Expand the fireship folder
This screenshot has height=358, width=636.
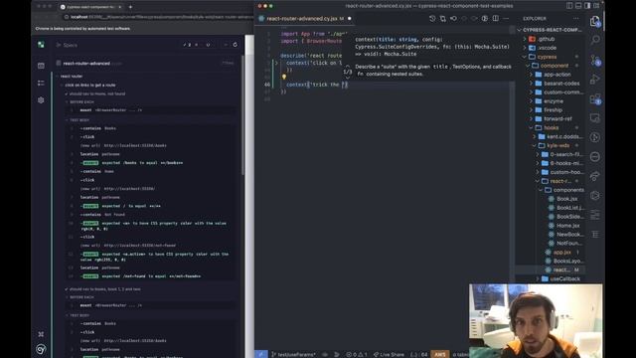click(554, 110)
